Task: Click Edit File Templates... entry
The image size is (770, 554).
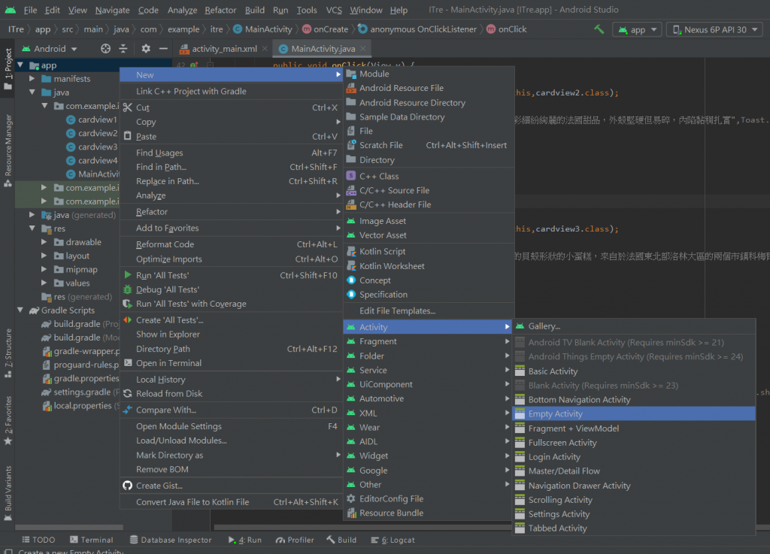Action: click(x=428, y=310)
